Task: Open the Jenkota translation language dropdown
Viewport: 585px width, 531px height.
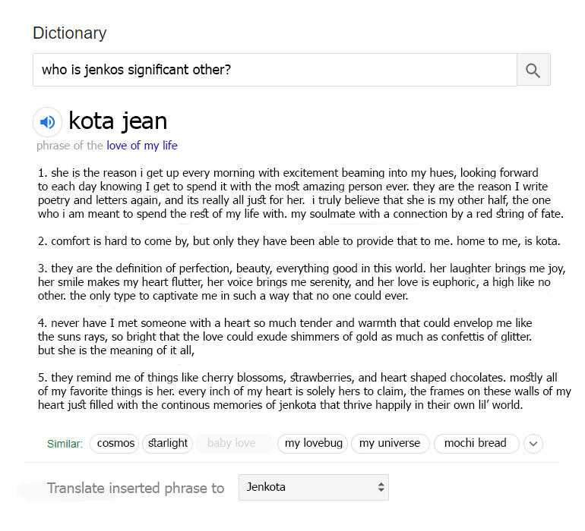Action: [x=313, y=487]
